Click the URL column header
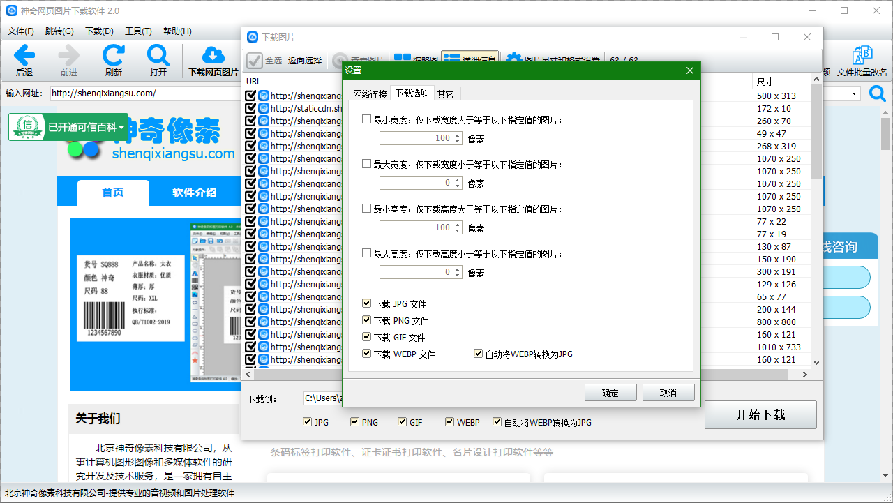This screenshot has width=893, height=503. (254, 82)
